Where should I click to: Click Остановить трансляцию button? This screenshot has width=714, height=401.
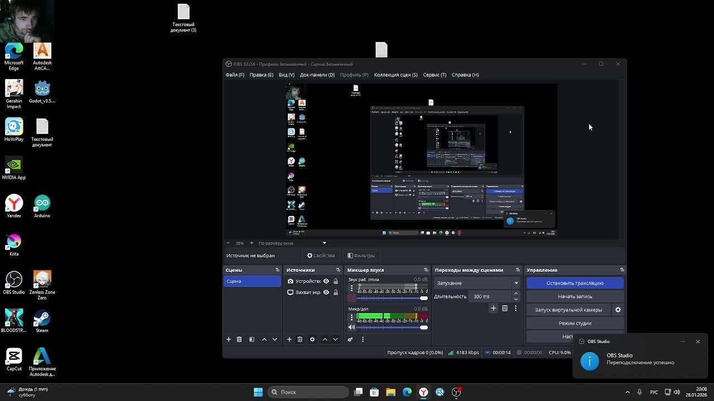(x=575, y=283)
